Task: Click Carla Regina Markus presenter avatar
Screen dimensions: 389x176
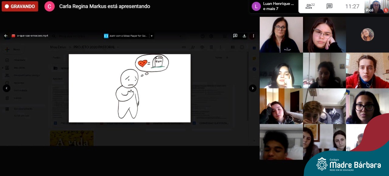Action: (x=50, y=6)
